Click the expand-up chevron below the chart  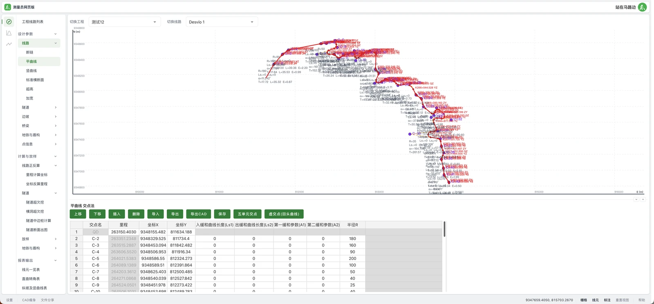643,200
